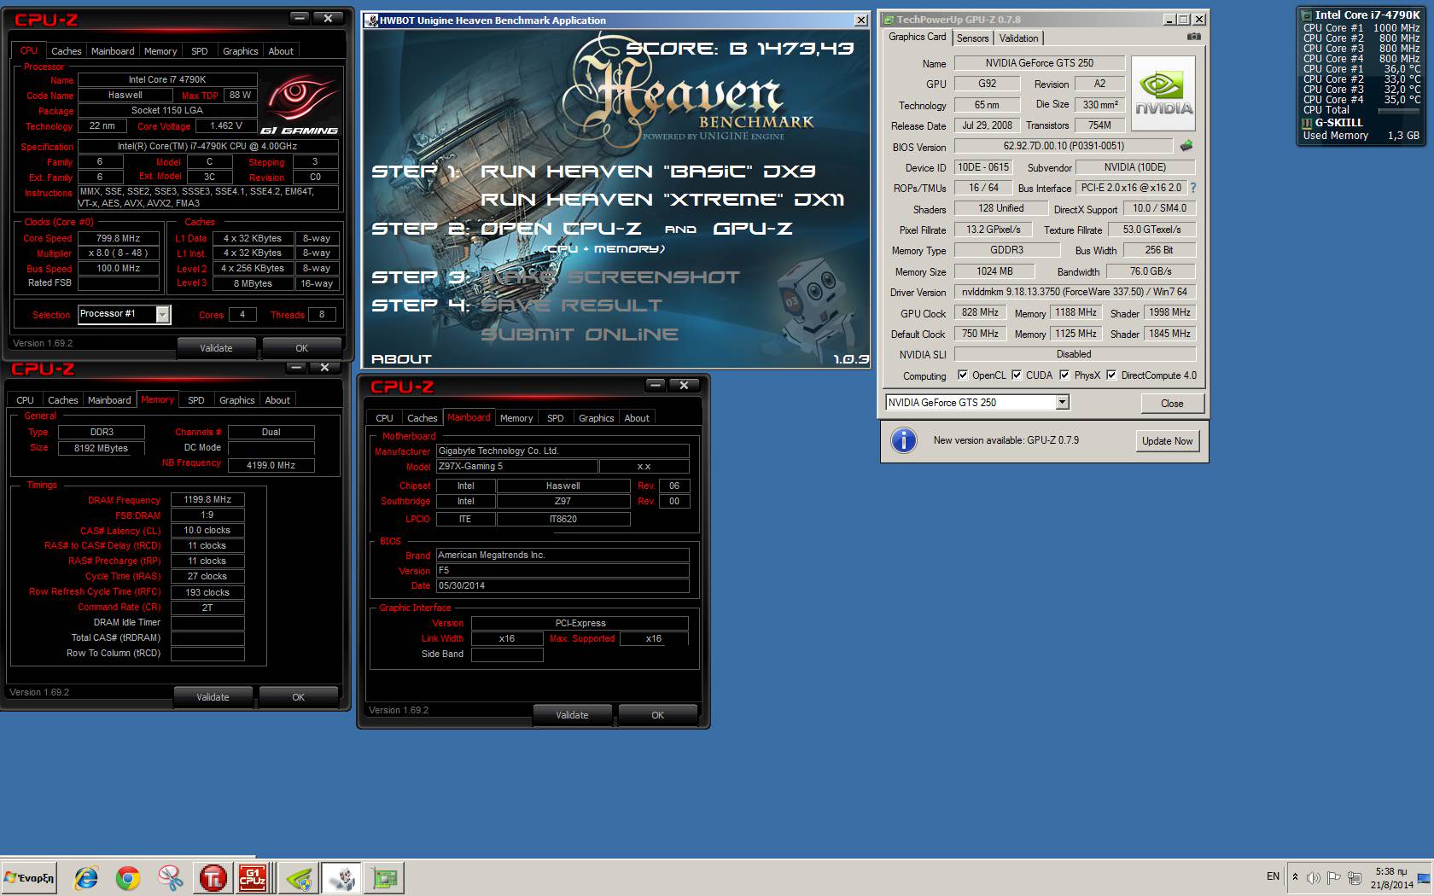This screenshot has height=896, width=1434.
Task: Switch to Validation tab in GPU-Z
Action: [1018, 38]
